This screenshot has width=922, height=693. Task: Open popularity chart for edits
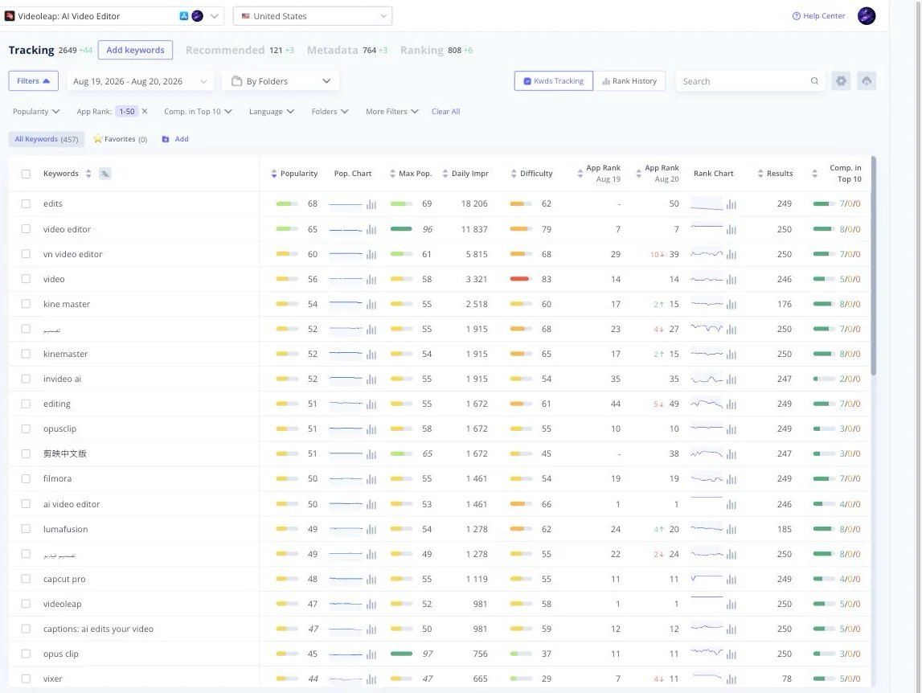point(371,204)
